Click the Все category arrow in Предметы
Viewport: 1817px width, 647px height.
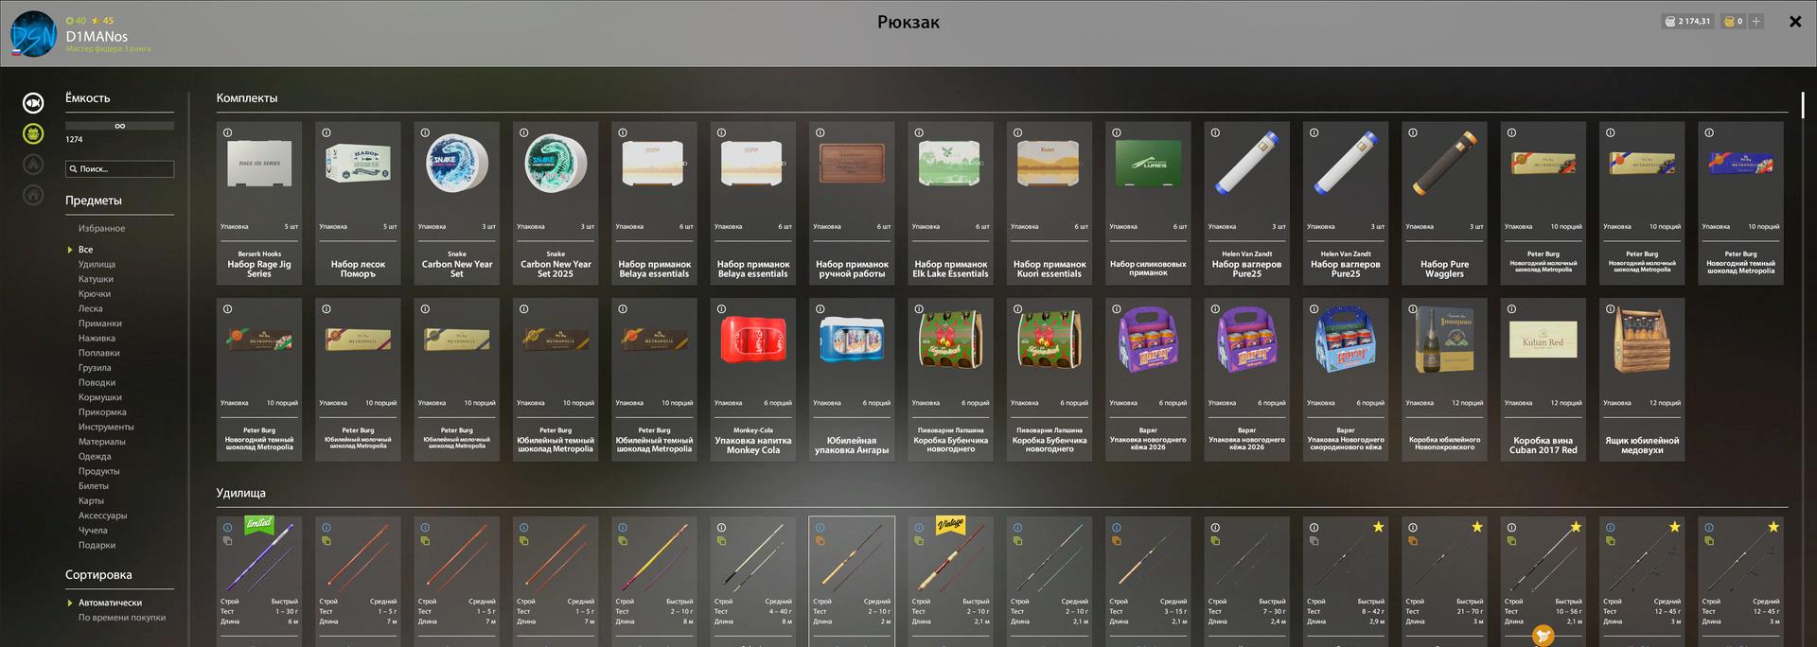point(70,250)
